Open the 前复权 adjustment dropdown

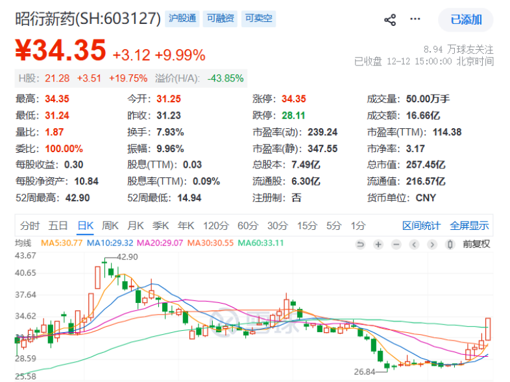click(476, 244)
